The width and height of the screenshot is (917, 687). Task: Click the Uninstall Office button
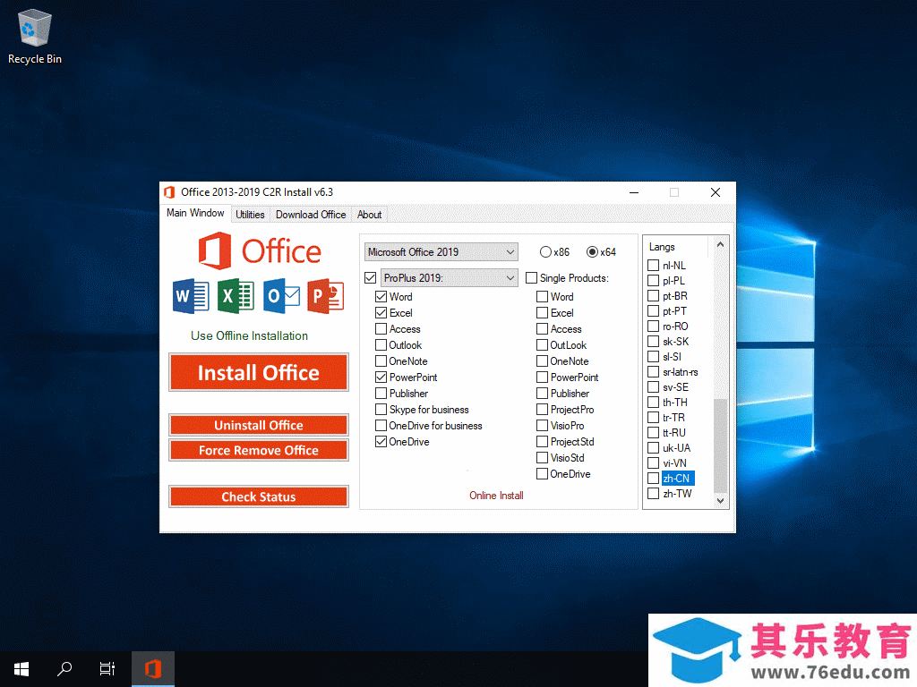[x=259, y=425]
